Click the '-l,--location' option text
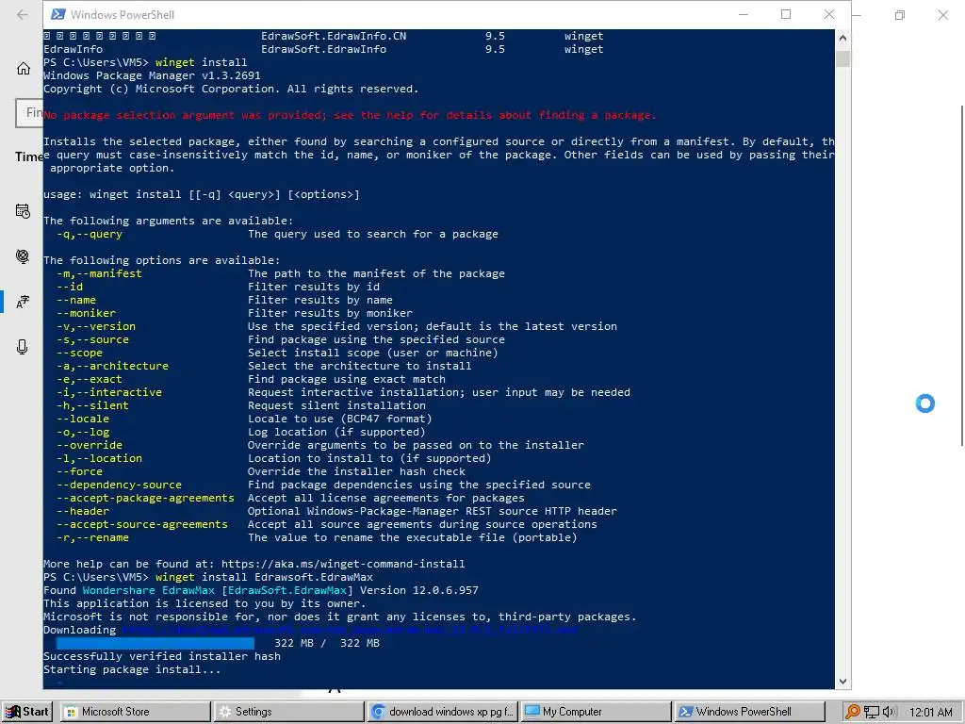 (99, 459)
